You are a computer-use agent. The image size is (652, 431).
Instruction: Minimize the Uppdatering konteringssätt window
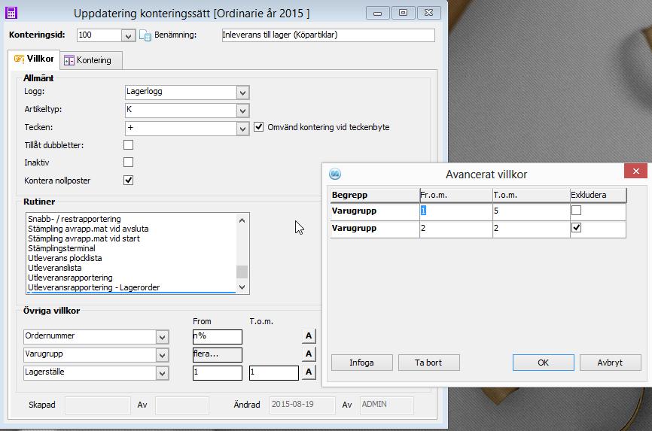pos(377,13)
